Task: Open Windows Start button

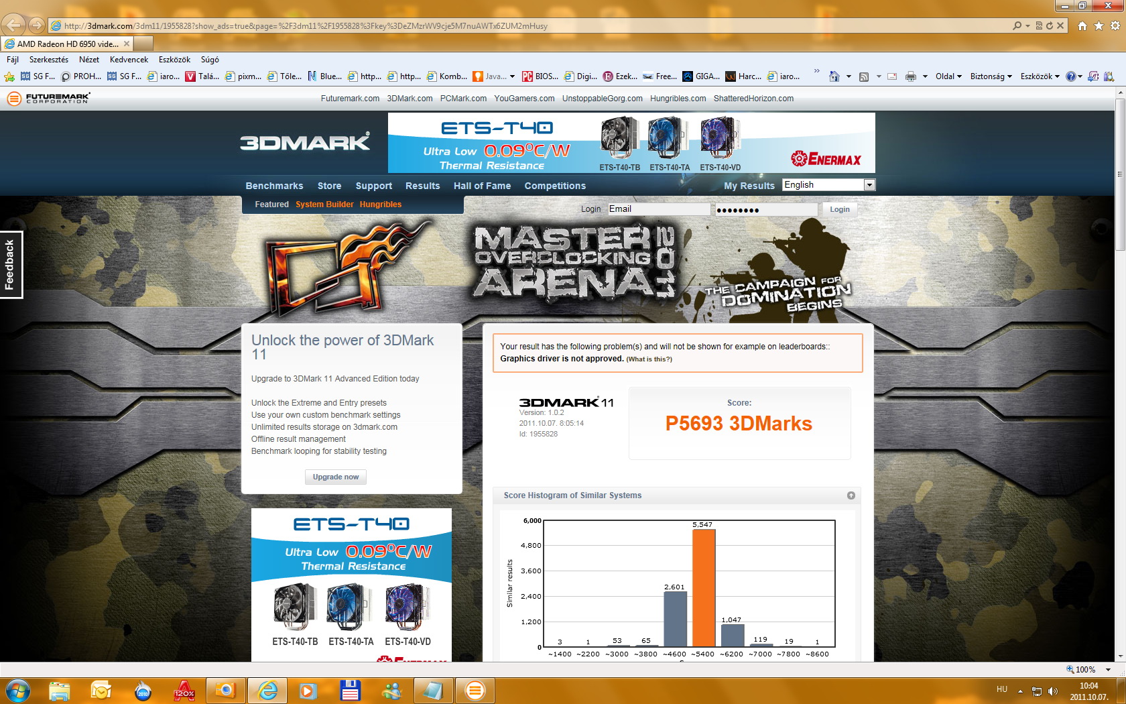Action: click(x=17, y=691)
